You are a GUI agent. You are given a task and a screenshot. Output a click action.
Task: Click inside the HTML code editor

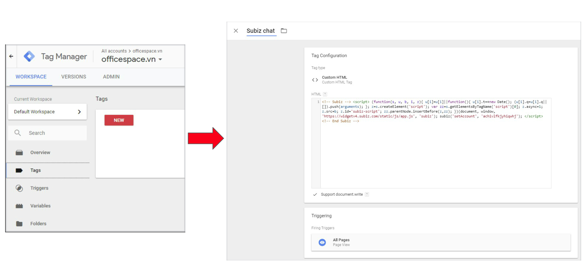[435, 152]
